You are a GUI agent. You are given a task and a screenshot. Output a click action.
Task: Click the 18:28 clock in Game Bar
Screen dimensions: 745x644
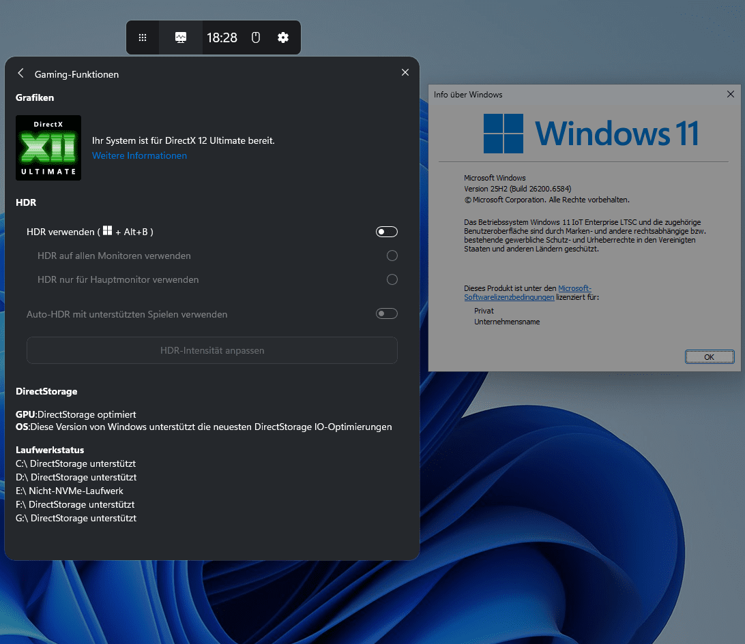222,37
